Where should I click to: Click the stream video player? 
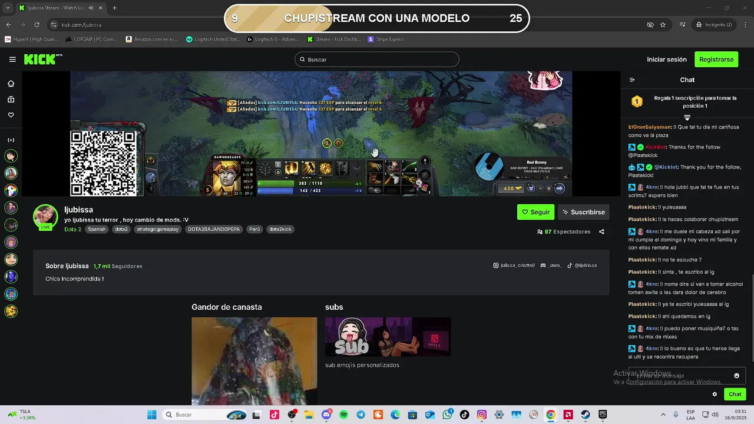click(x=321, y=134)
